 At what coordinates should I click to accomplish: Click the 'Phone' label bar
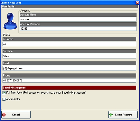pyautogui.click(x=69, y=76)
